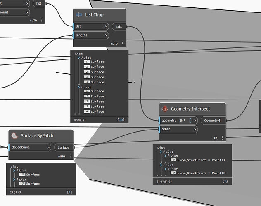Select Surface index 3 in second Chop list

click(94, 107)
